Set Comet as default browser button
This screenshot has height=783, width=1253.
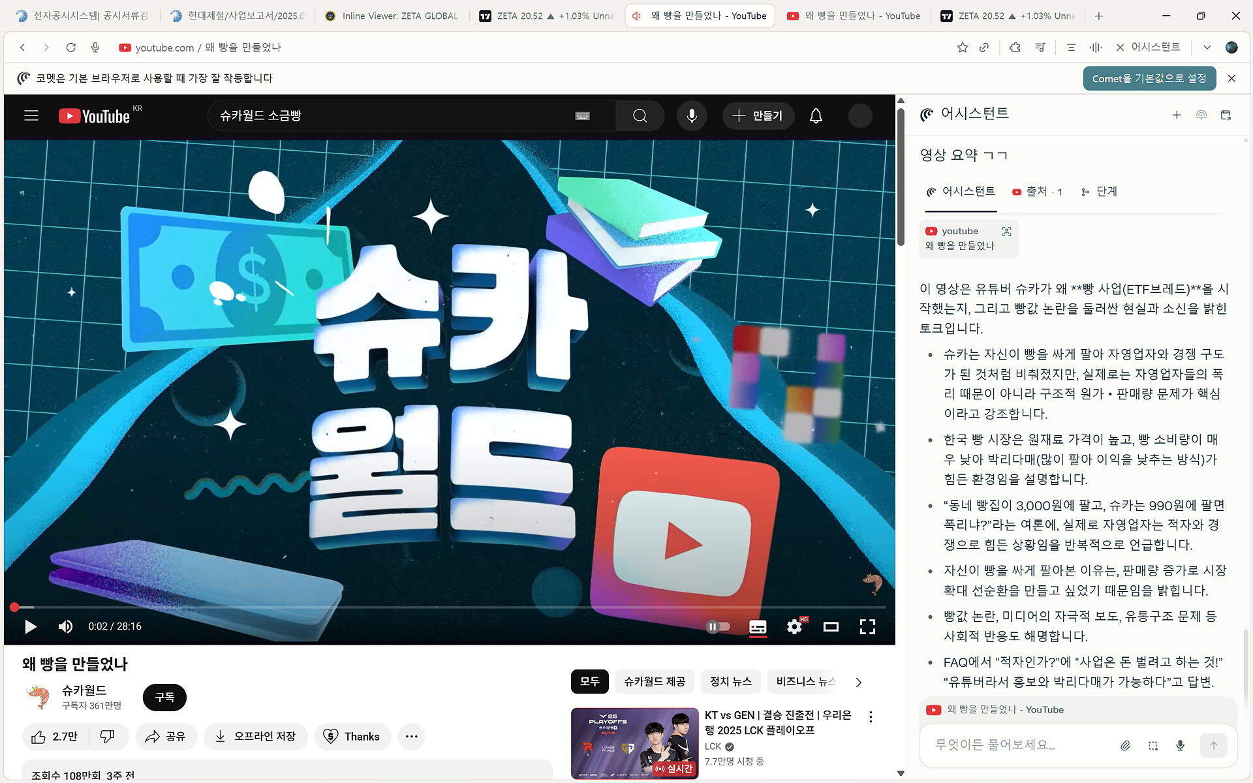(x=1149, y=78)
